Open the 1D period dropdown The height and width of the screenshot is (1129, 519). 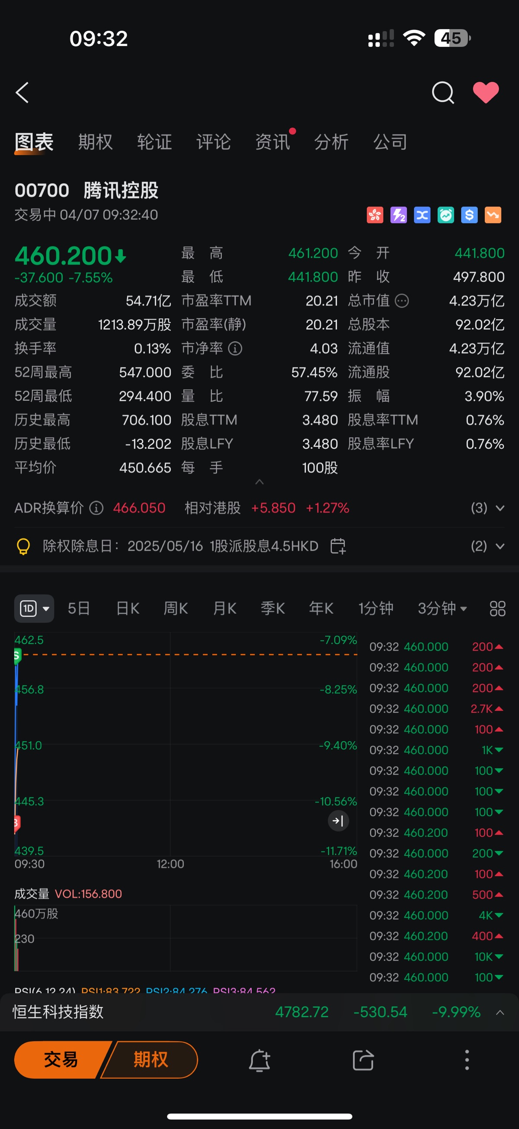[34, 609]
